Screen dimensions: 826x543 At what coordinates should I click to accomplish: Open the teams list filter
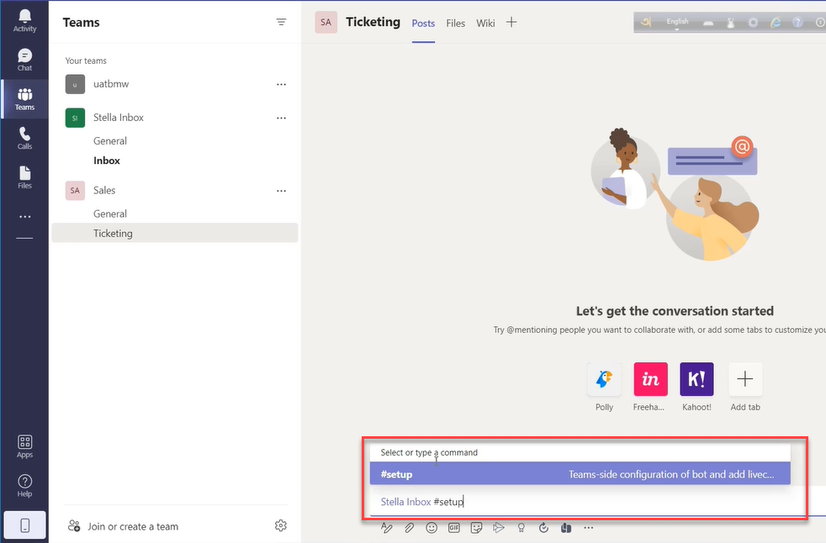281,22
